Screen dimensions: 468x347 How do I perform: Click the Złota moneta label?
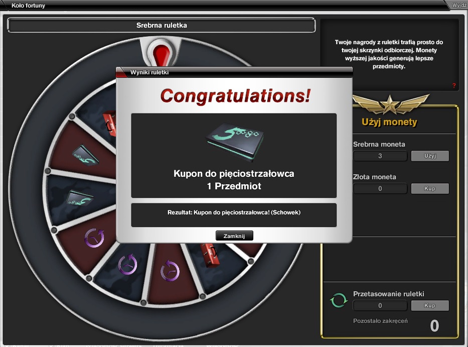click(375, 177)
